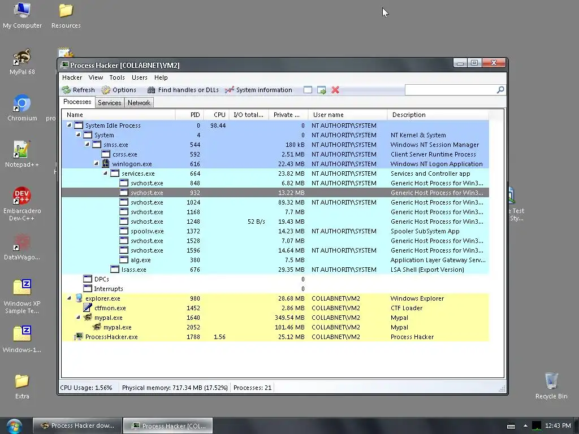Image resolution: width=579 pixels, height=434 pixels.
Task: Select the winlogon.exe process icon
Action: point(106,163)
